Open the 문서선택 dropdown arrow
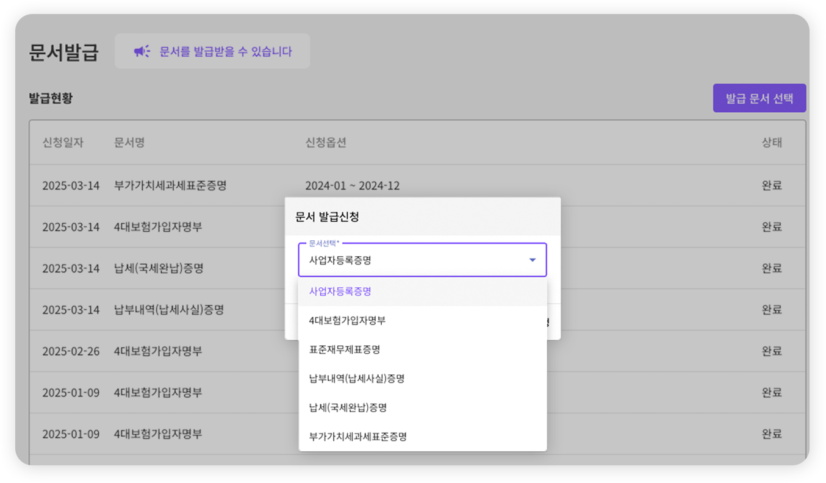 pyautogui.click(x=533, y=260)
